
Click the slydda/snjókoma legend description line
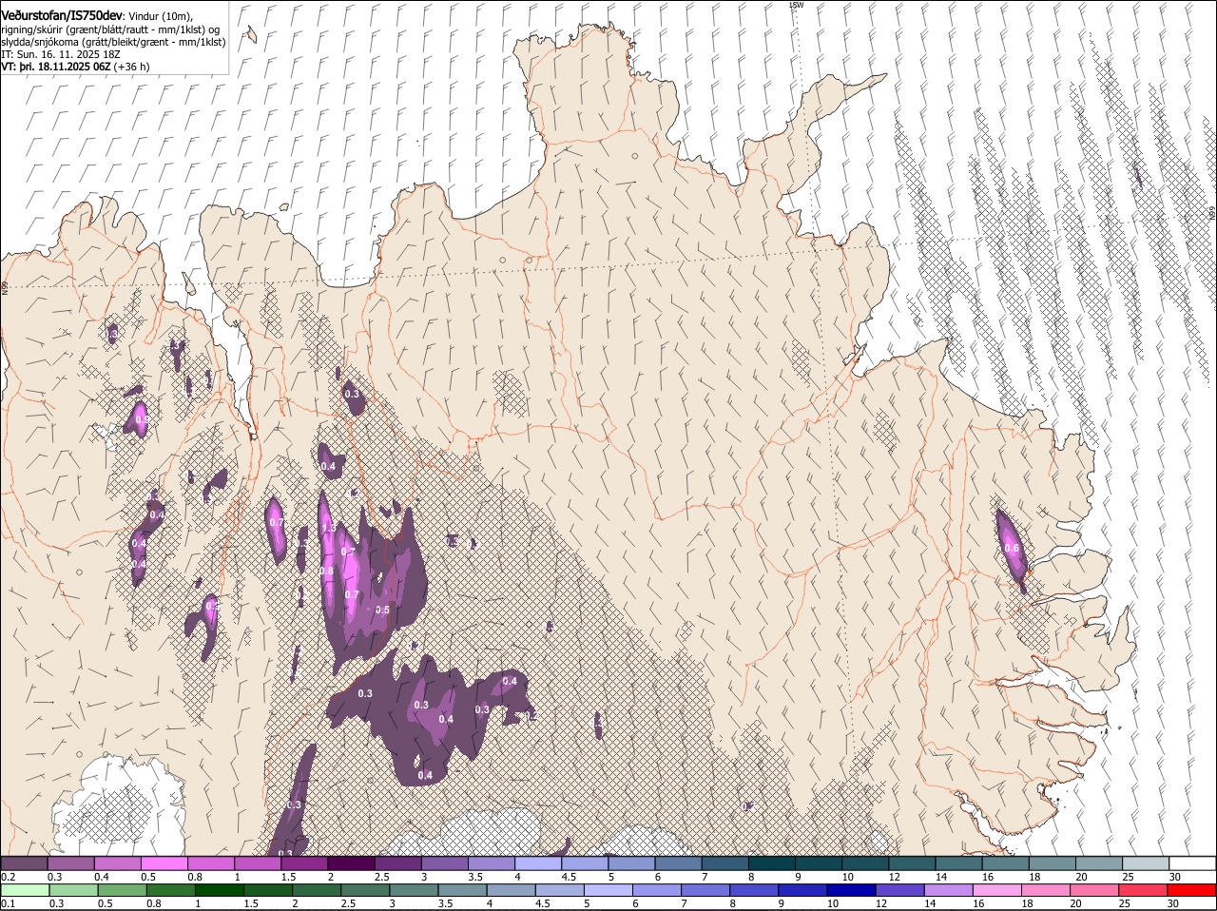(113, 42)
